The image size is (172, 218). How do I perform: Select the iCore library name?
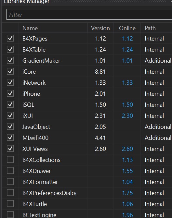(x=29, y=72)
